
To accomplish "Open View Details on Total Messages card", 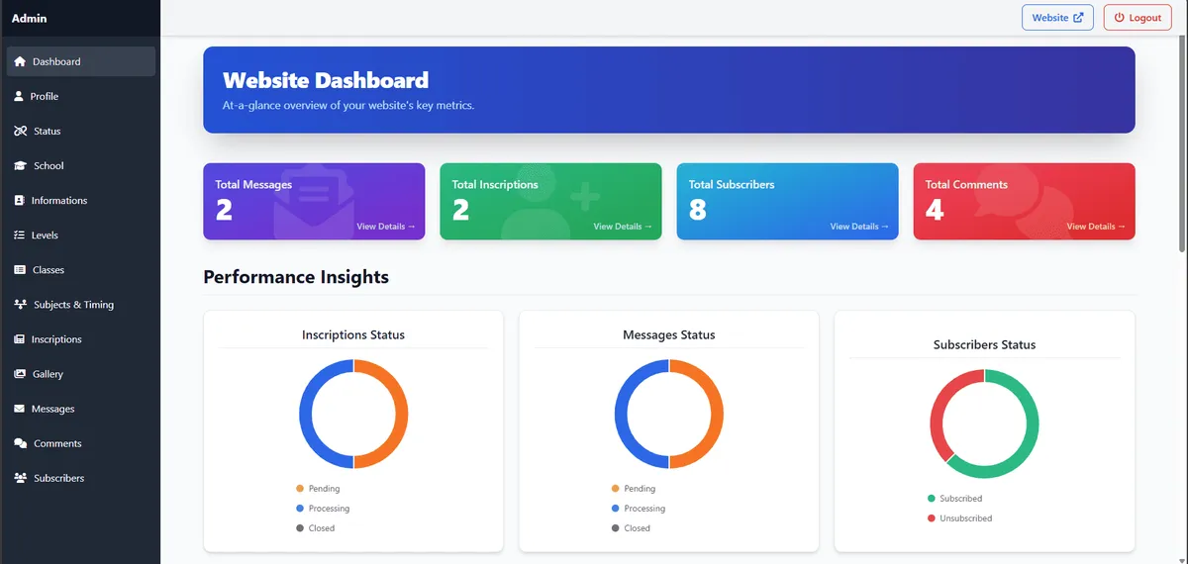I will pos(385,227).
